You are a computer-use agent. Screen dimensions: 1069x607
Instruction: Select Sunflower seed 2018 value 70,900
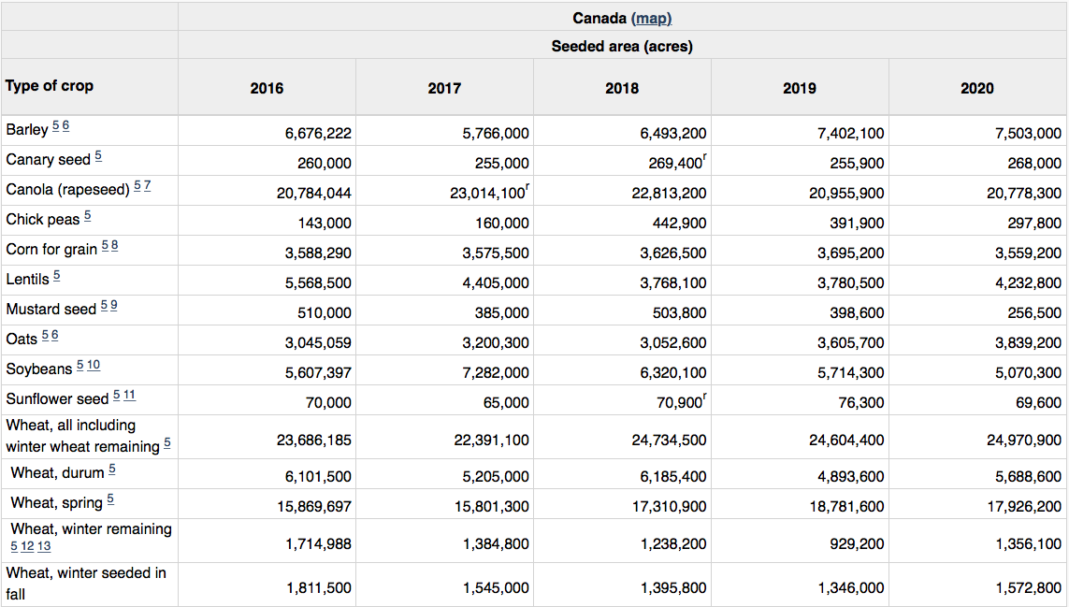point(681,402)
